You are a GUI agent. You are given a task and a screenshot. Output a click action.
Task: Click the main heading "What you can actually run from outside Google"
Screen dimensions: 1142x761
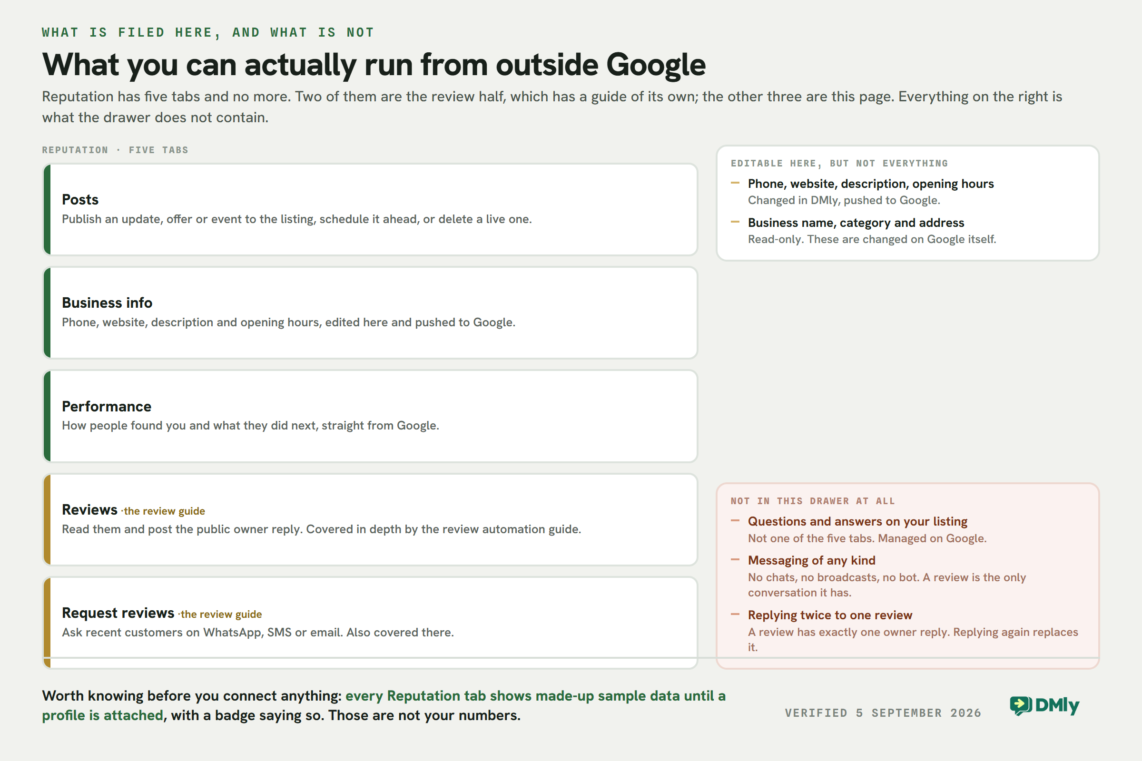[374, 65]
